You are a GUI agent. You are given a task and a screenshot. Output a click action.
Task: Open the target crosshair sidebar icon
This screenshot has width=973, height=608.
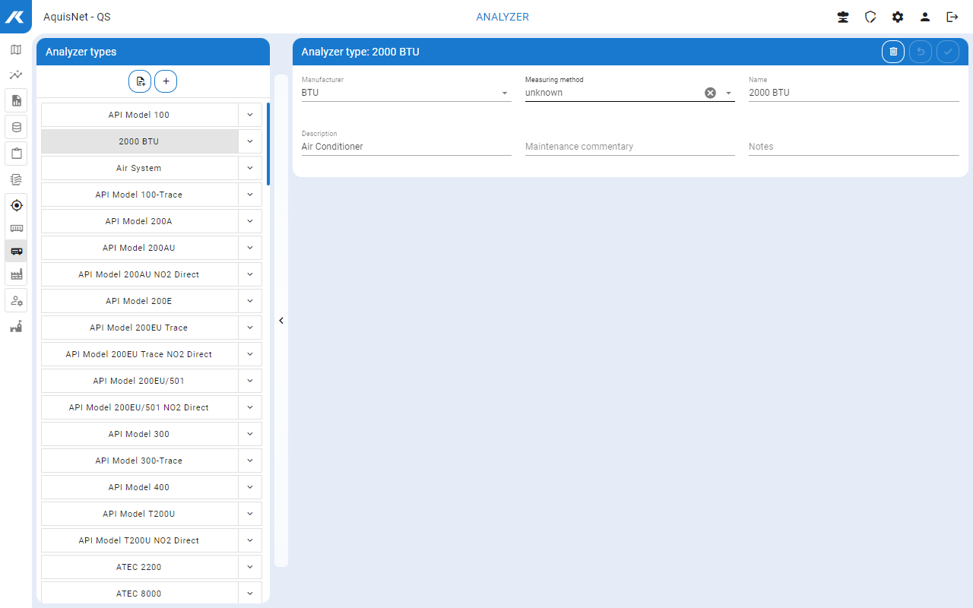(x=16, y=205)
